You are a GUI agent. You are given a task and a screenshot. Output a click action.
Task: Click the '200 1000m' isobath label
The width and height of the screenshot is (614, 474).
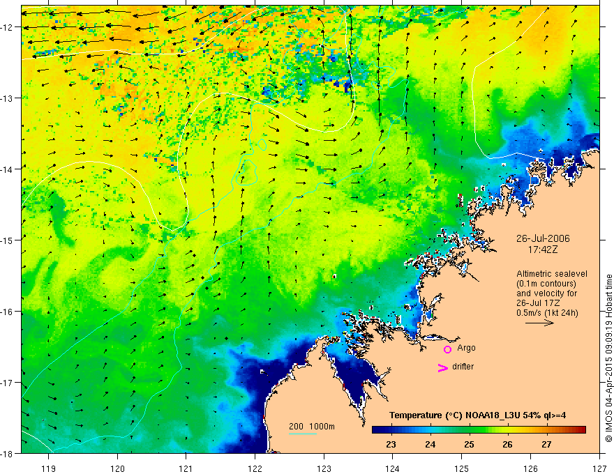pyautogui.click(x=312, y=427)
